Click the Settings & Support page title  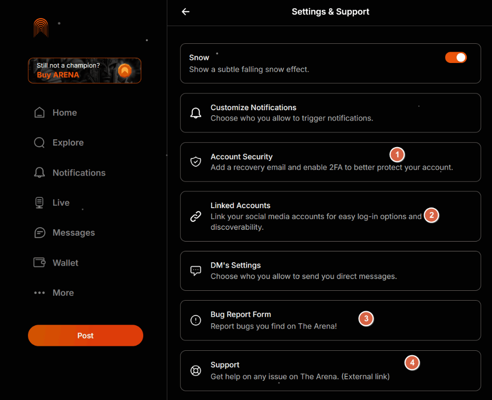[330, 12]
